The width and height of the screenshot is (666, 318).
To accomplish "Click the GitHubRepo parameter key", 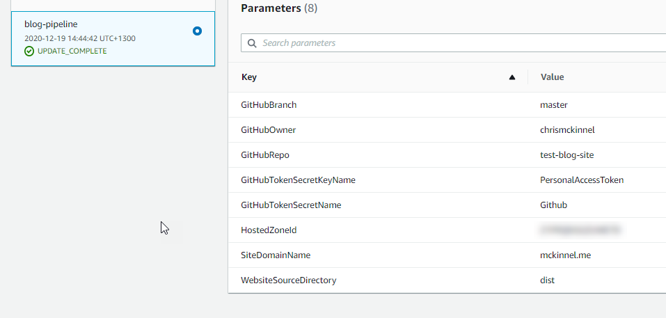I will tap(265, 155).
